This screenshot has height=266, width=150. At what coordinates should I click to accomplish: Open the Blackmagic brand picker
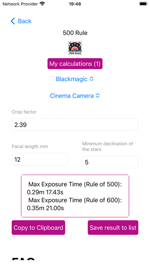point(75,79)
